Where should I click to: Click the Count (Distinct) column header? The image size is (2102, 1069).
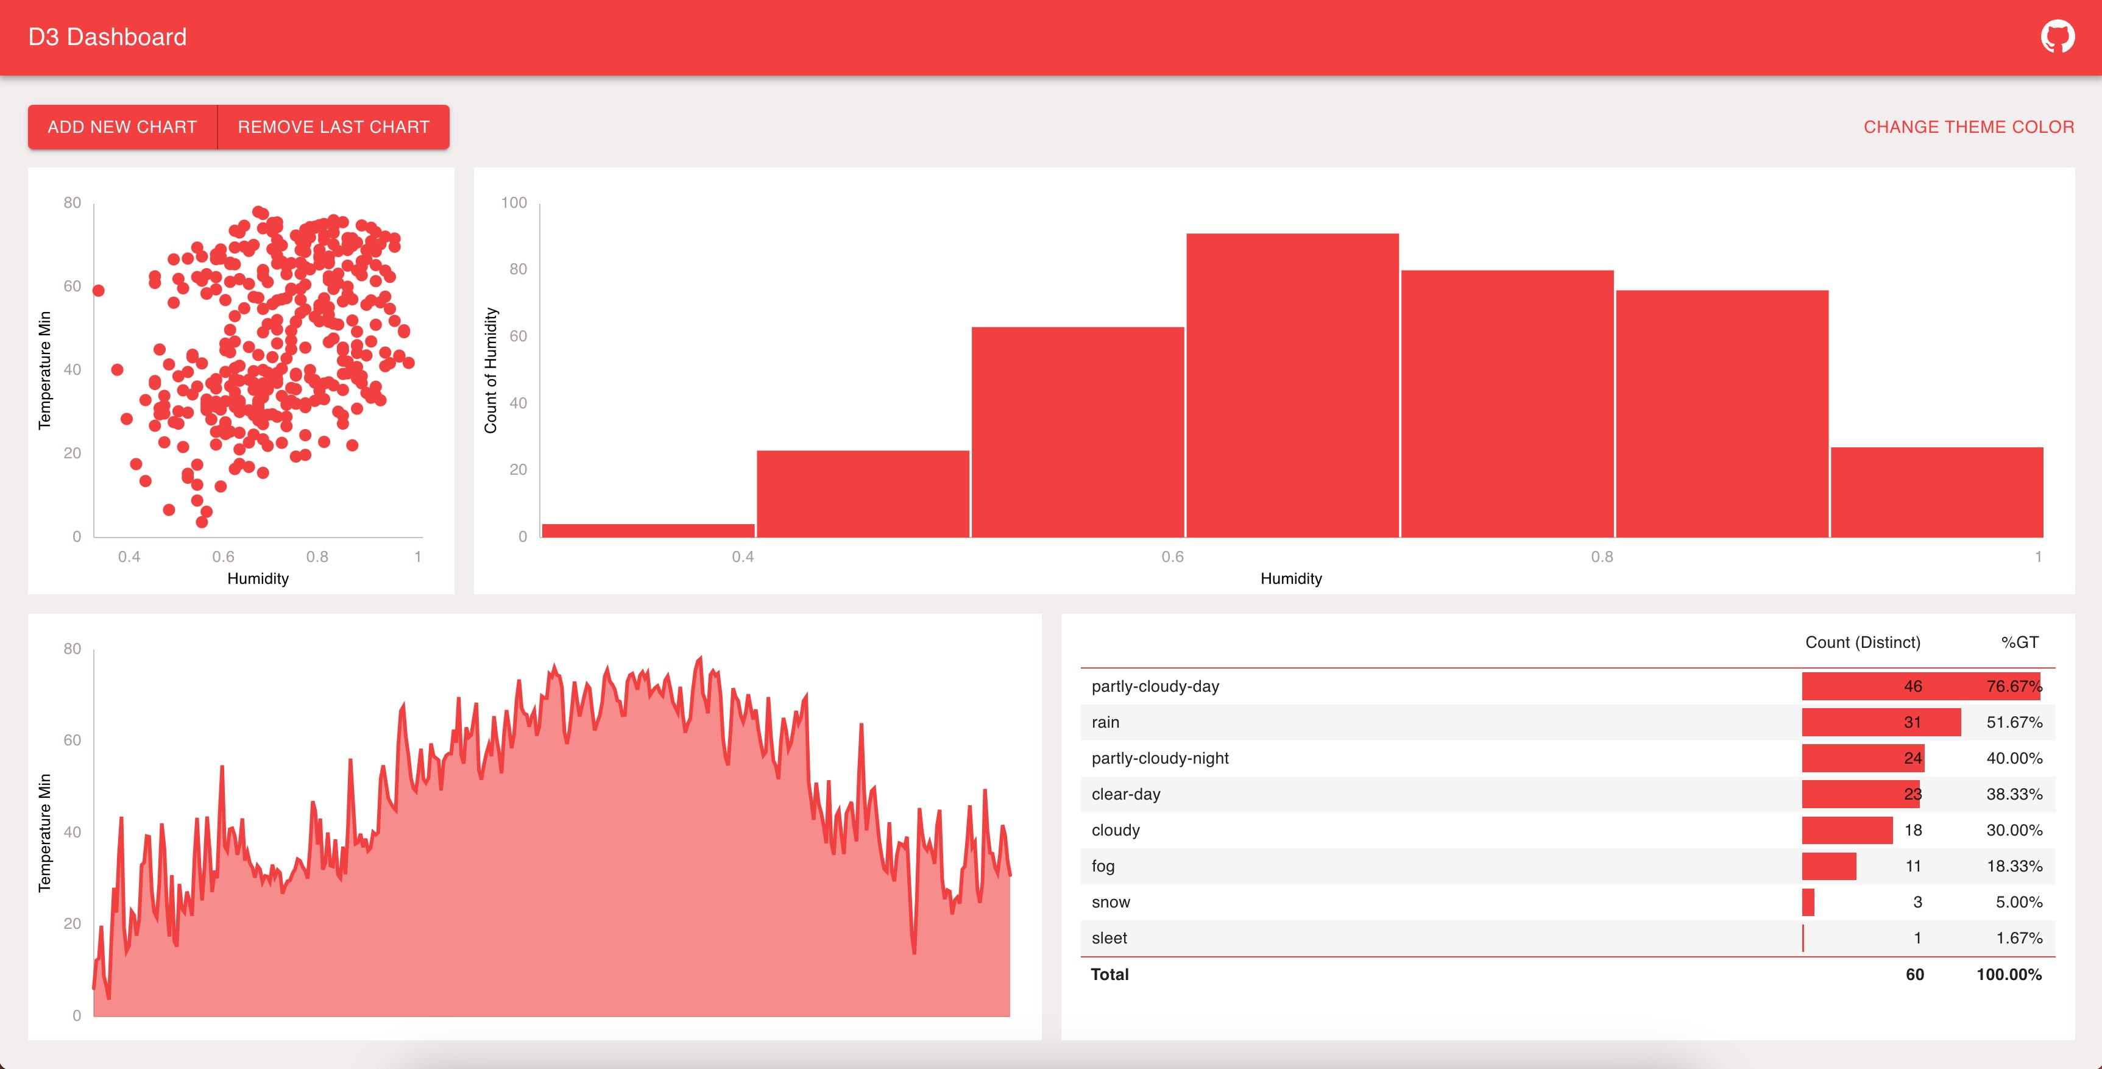pos(1862,642)
